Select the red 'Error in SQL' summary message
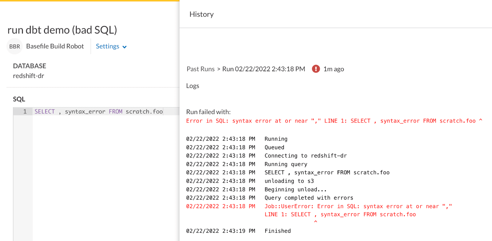 point(334,121)
